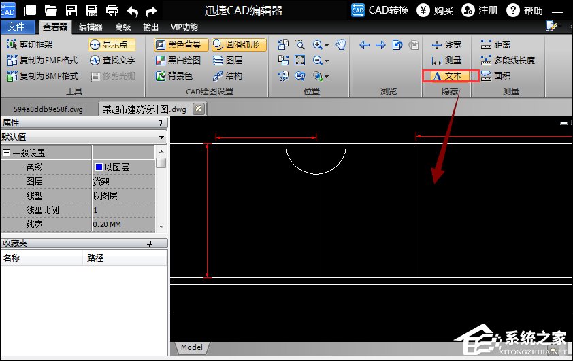Image resolution: width=573 pixels, height=361 pixels.
Task: Switch to 594a0ddb9e58f.dwg document tab
Action: [48, 109]
